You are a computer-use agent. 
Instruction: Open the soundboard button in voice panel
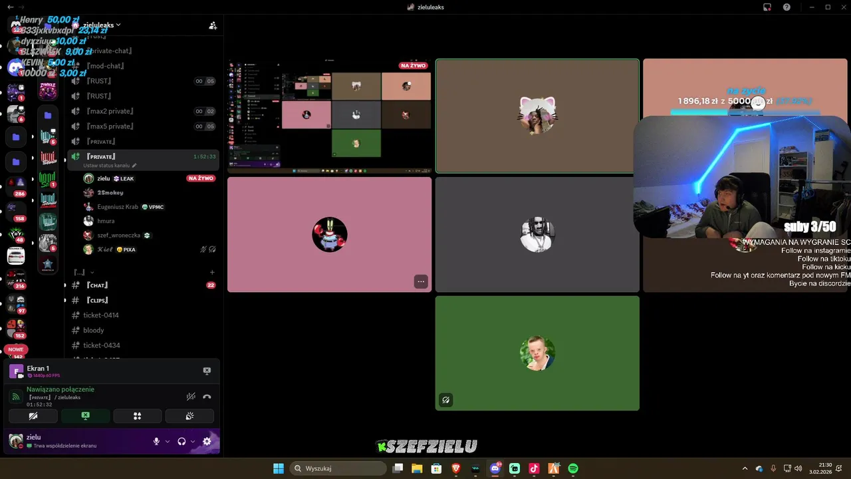[189, 416]
